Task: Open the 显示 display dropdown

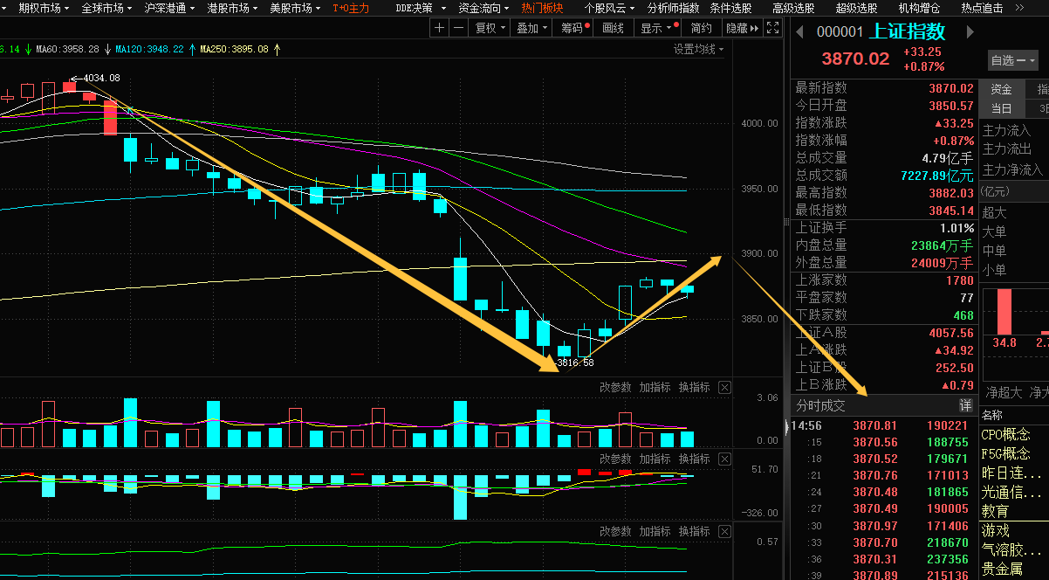Action: [x=658, y=28]
